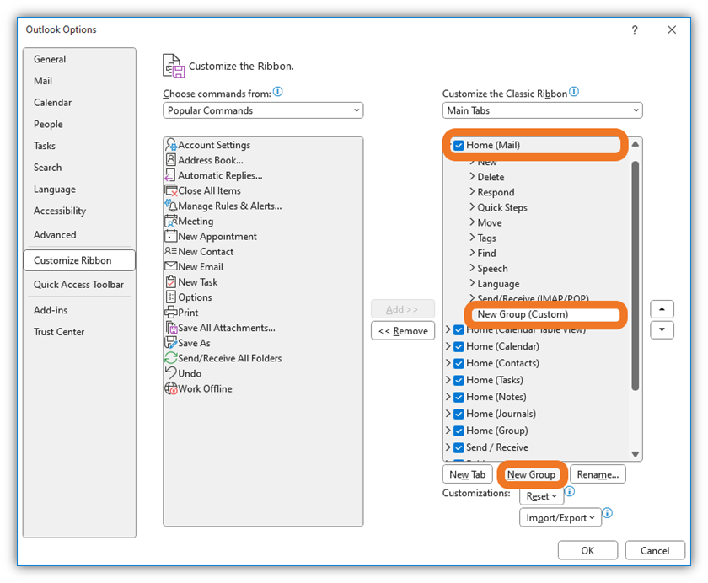Viewport: 708px width, 583px height.
Task: Open the Reset customizations dropdown
Action: [x=541, y=496]
